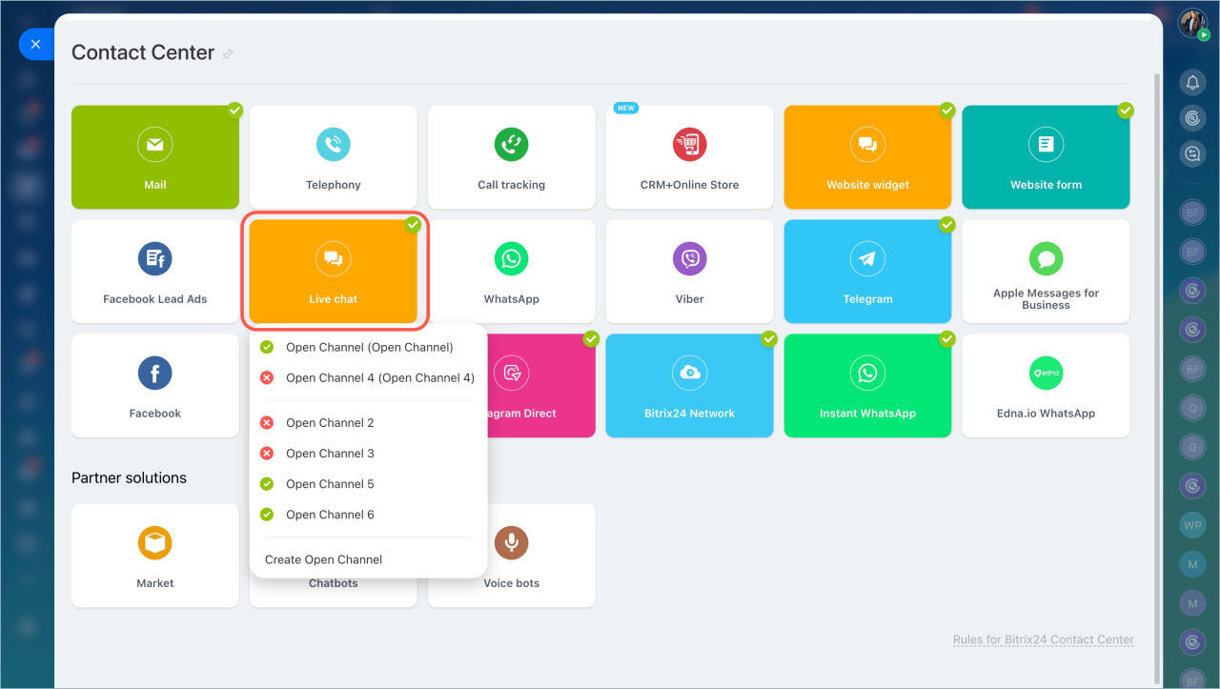Click Create Open Channel
This screenshot has width=1220, height=689.
click(x=323, y=559)
